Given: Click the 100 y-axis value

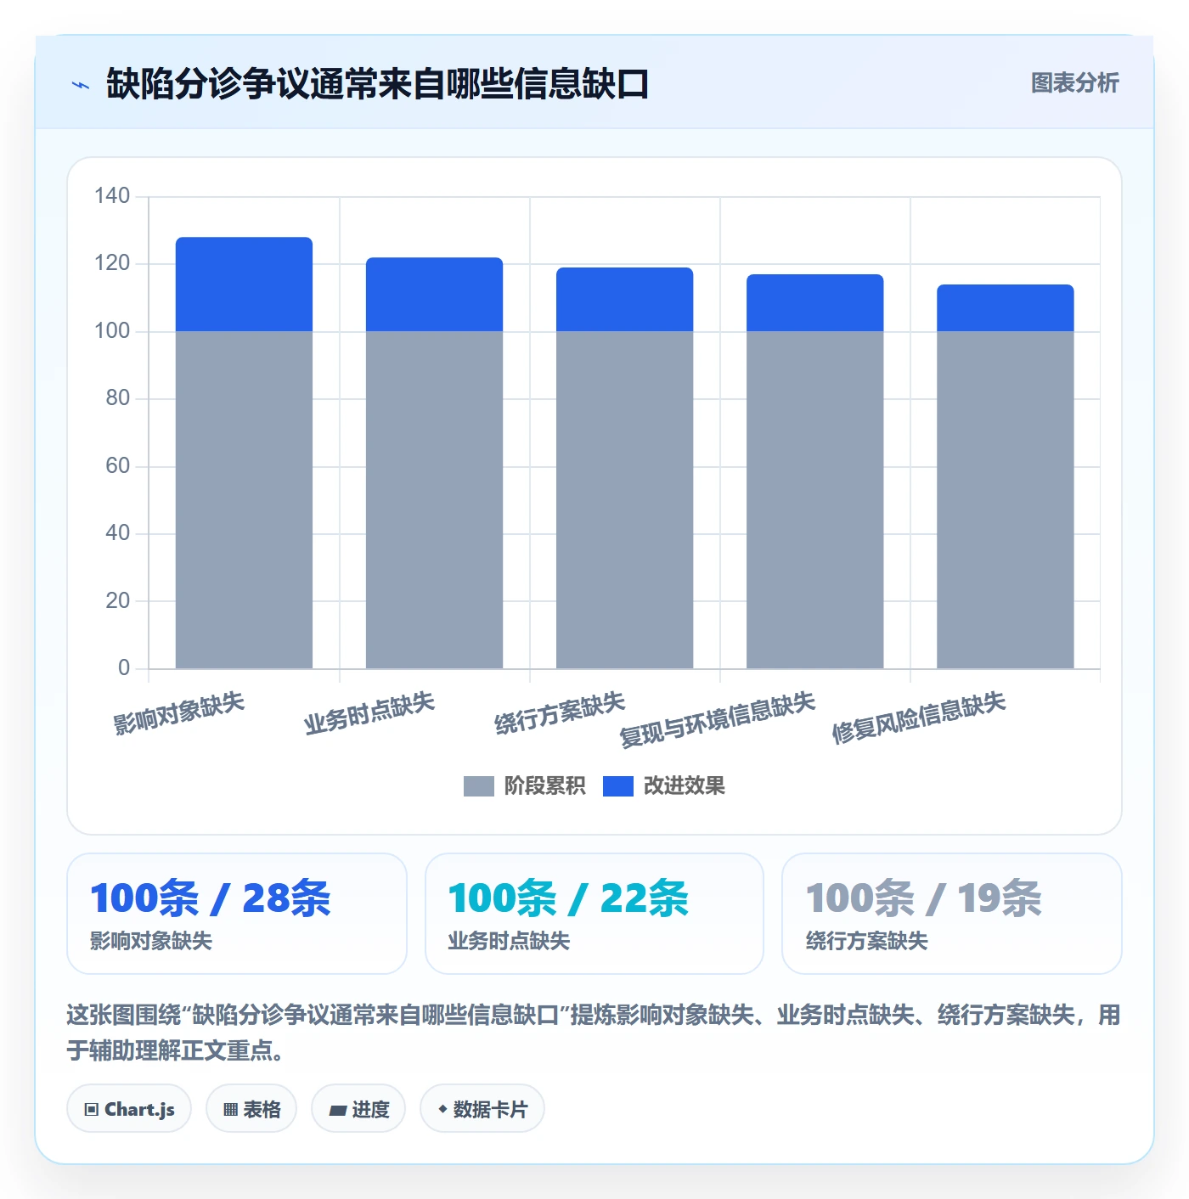Looking at the screenshot, I should pyautogui.click(x=112, y=331).
